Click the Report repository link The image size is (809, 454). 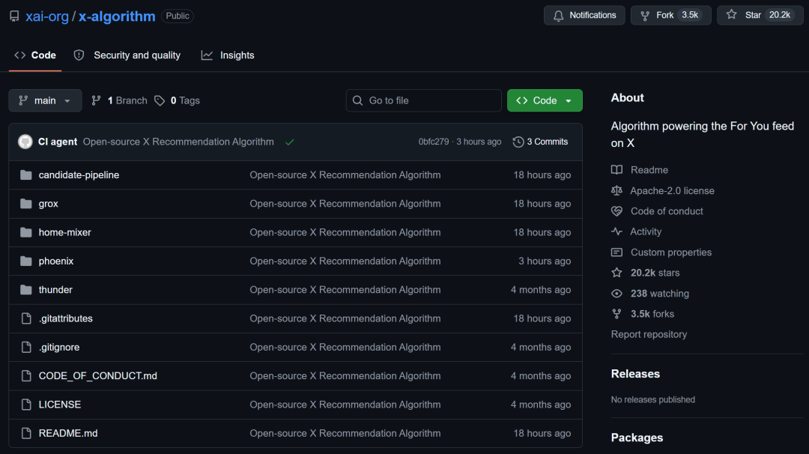[x=649, y=334]
